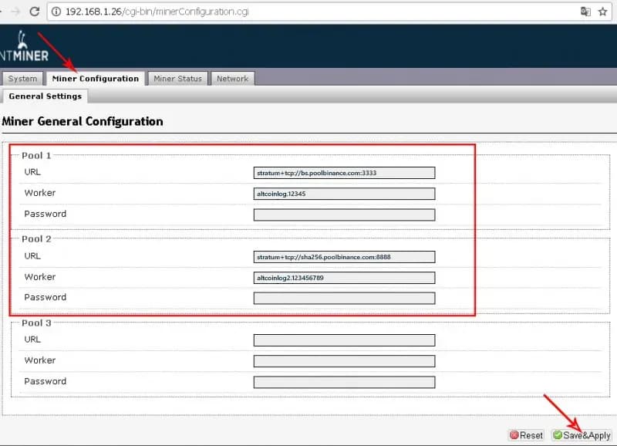Focus the Pool 3 URL field
This screenshot has width=617, height=446.
point(344,340)
